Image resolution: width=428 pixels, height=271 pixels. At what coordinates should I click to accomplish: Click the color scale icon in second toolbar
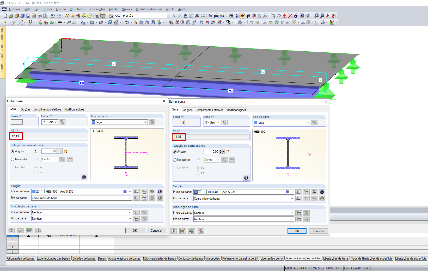click(x=332, y=22)
